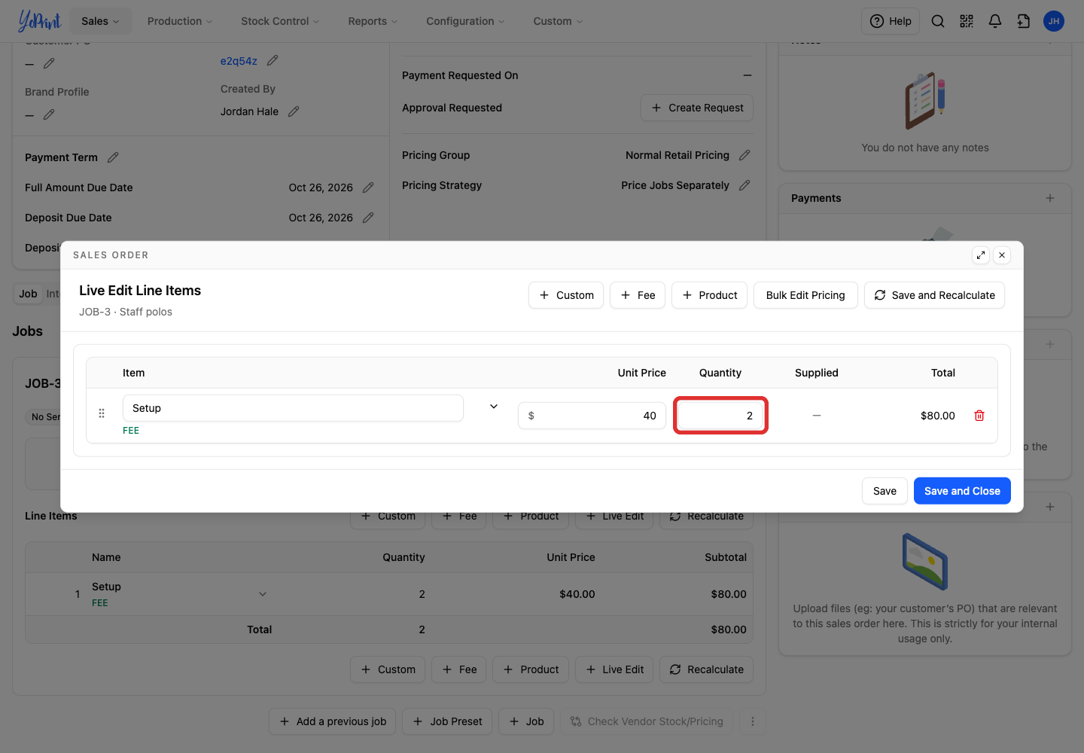Image resolution: width=1084 pixels, height=753 pixels.
Task: Click the Setup item name field
Action: point(293,408)
